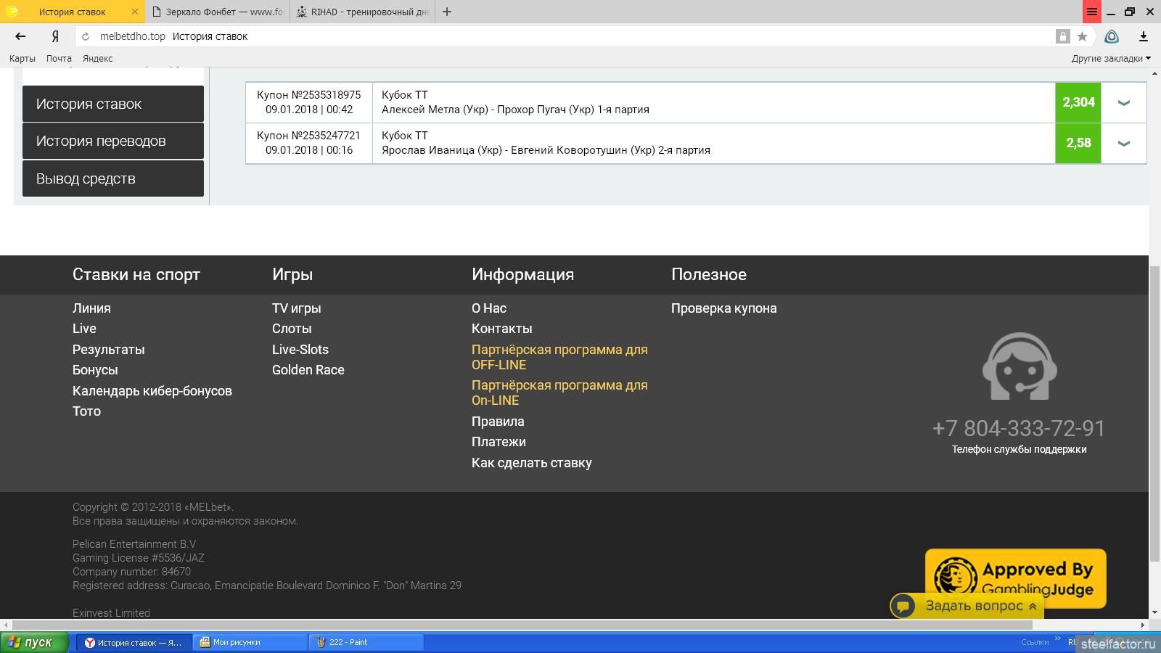The height and width of the screenshot is (653, 1161).
Task: Click support phone +7 804-333-72-91
Action: coord(1019,428)
